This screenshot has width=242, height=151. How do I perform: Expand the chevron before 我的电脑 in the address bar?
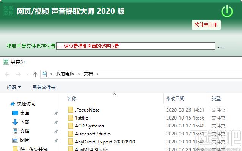[51, 74]
